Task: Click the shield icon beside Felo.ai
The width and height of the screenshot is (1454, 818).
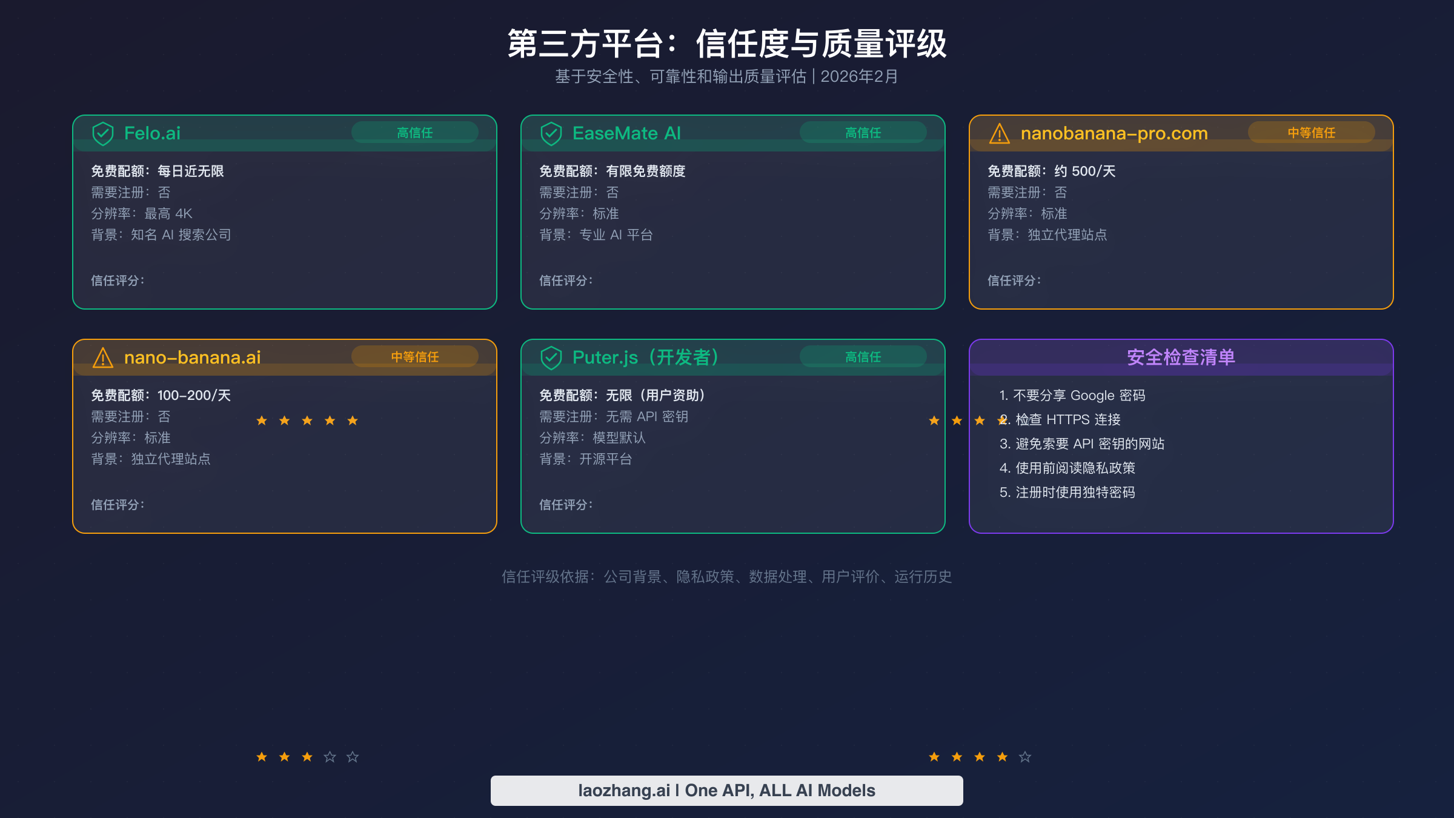Action: tap(104, 133)
